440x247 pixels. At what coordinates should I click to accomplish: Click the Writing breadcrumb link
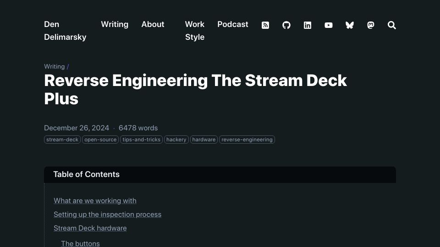coord(55,66)
